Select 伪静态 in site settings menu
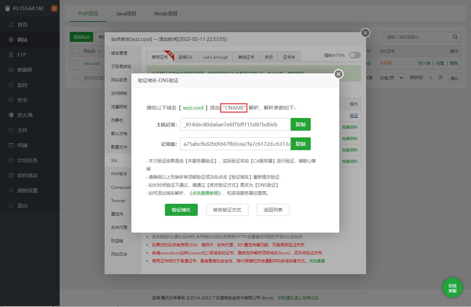The height and width of the screenshot is (307, 471). point(117,120)
